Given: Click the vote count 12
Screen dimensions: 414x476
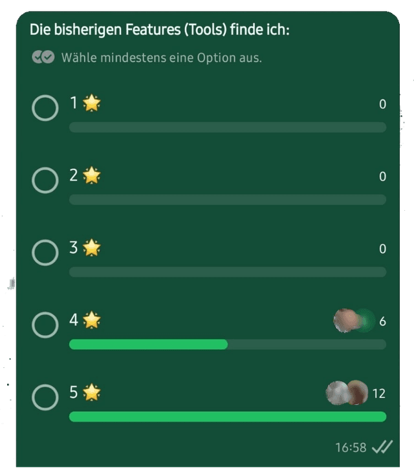Looking at the screenshot, I should pyautogui.click(x=379, y=393).
